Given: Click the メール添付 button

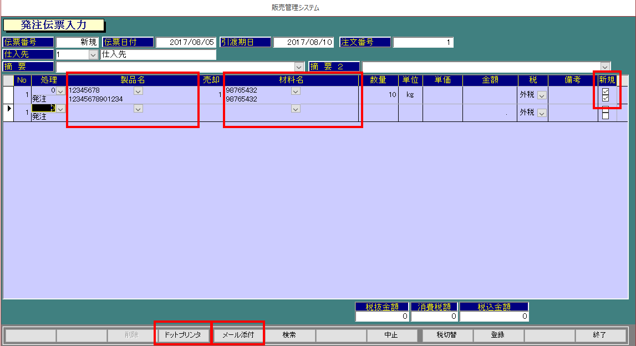Looking at the screenshot, I should pos(238,335).
